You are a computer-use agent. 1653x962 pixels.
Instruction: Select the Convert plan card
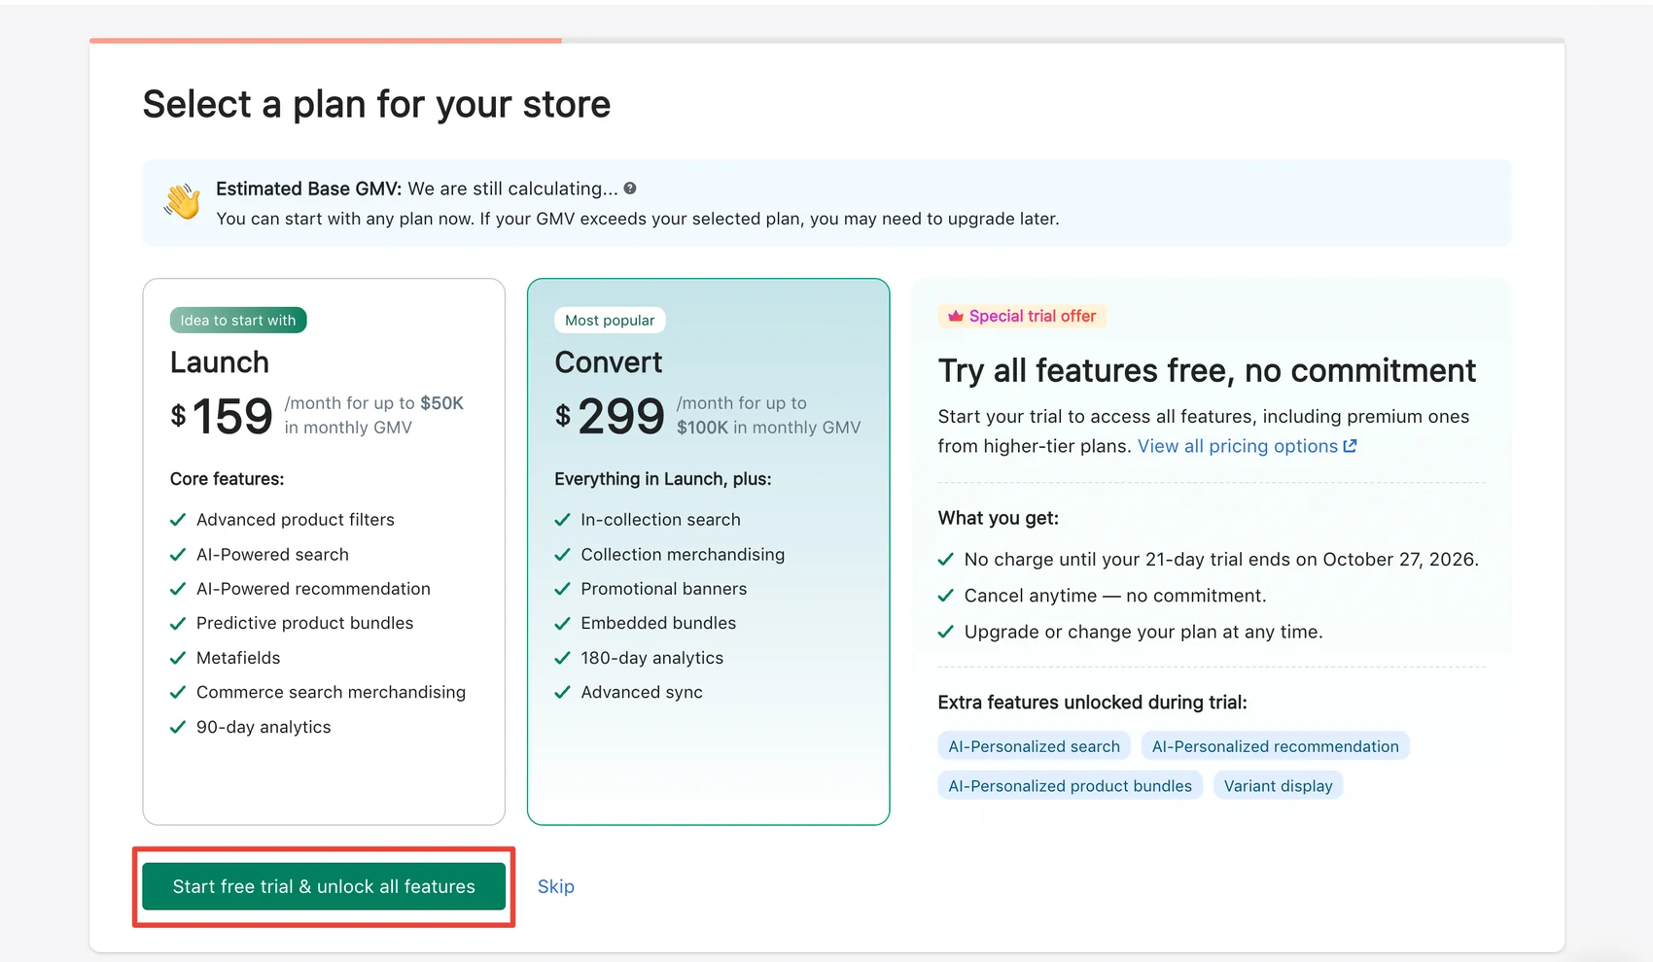pos(708,552)
